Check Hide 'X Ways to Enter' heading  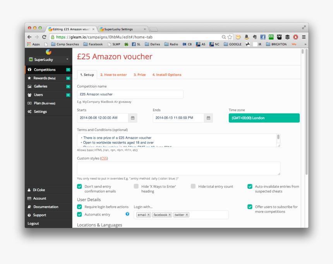[136, 186]
